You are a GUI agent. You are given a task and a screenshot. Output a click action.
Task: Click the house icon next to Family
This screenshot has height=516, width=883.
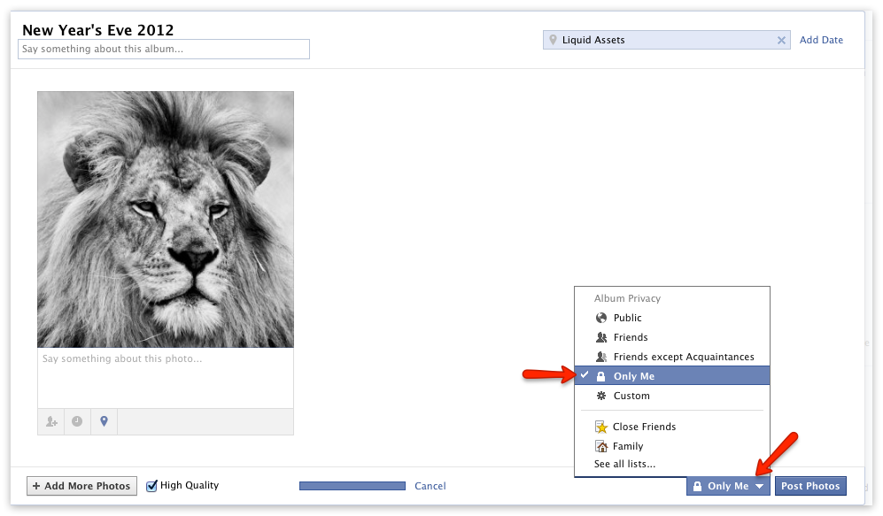(x=600, y=446)
